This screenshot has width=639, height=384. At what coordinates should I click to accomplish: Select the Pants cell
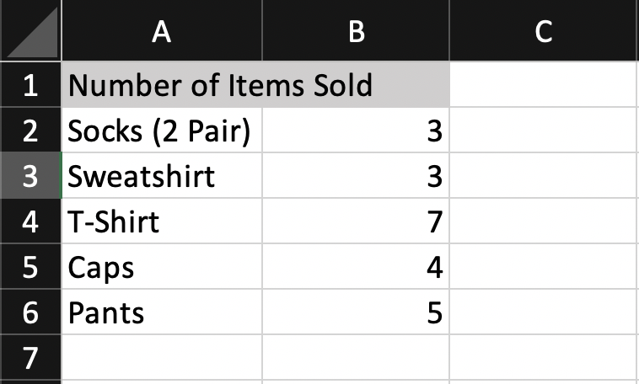point(162,312)
